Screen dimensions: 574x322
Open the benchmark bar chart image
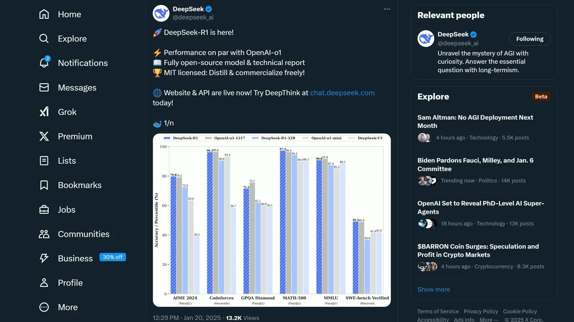272,220
